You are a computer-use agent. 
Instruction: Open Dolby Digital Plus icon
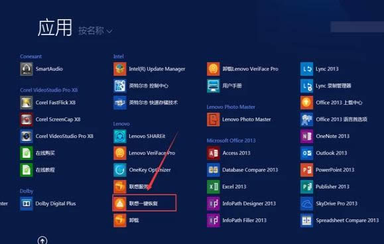click(x=27, y=204)
